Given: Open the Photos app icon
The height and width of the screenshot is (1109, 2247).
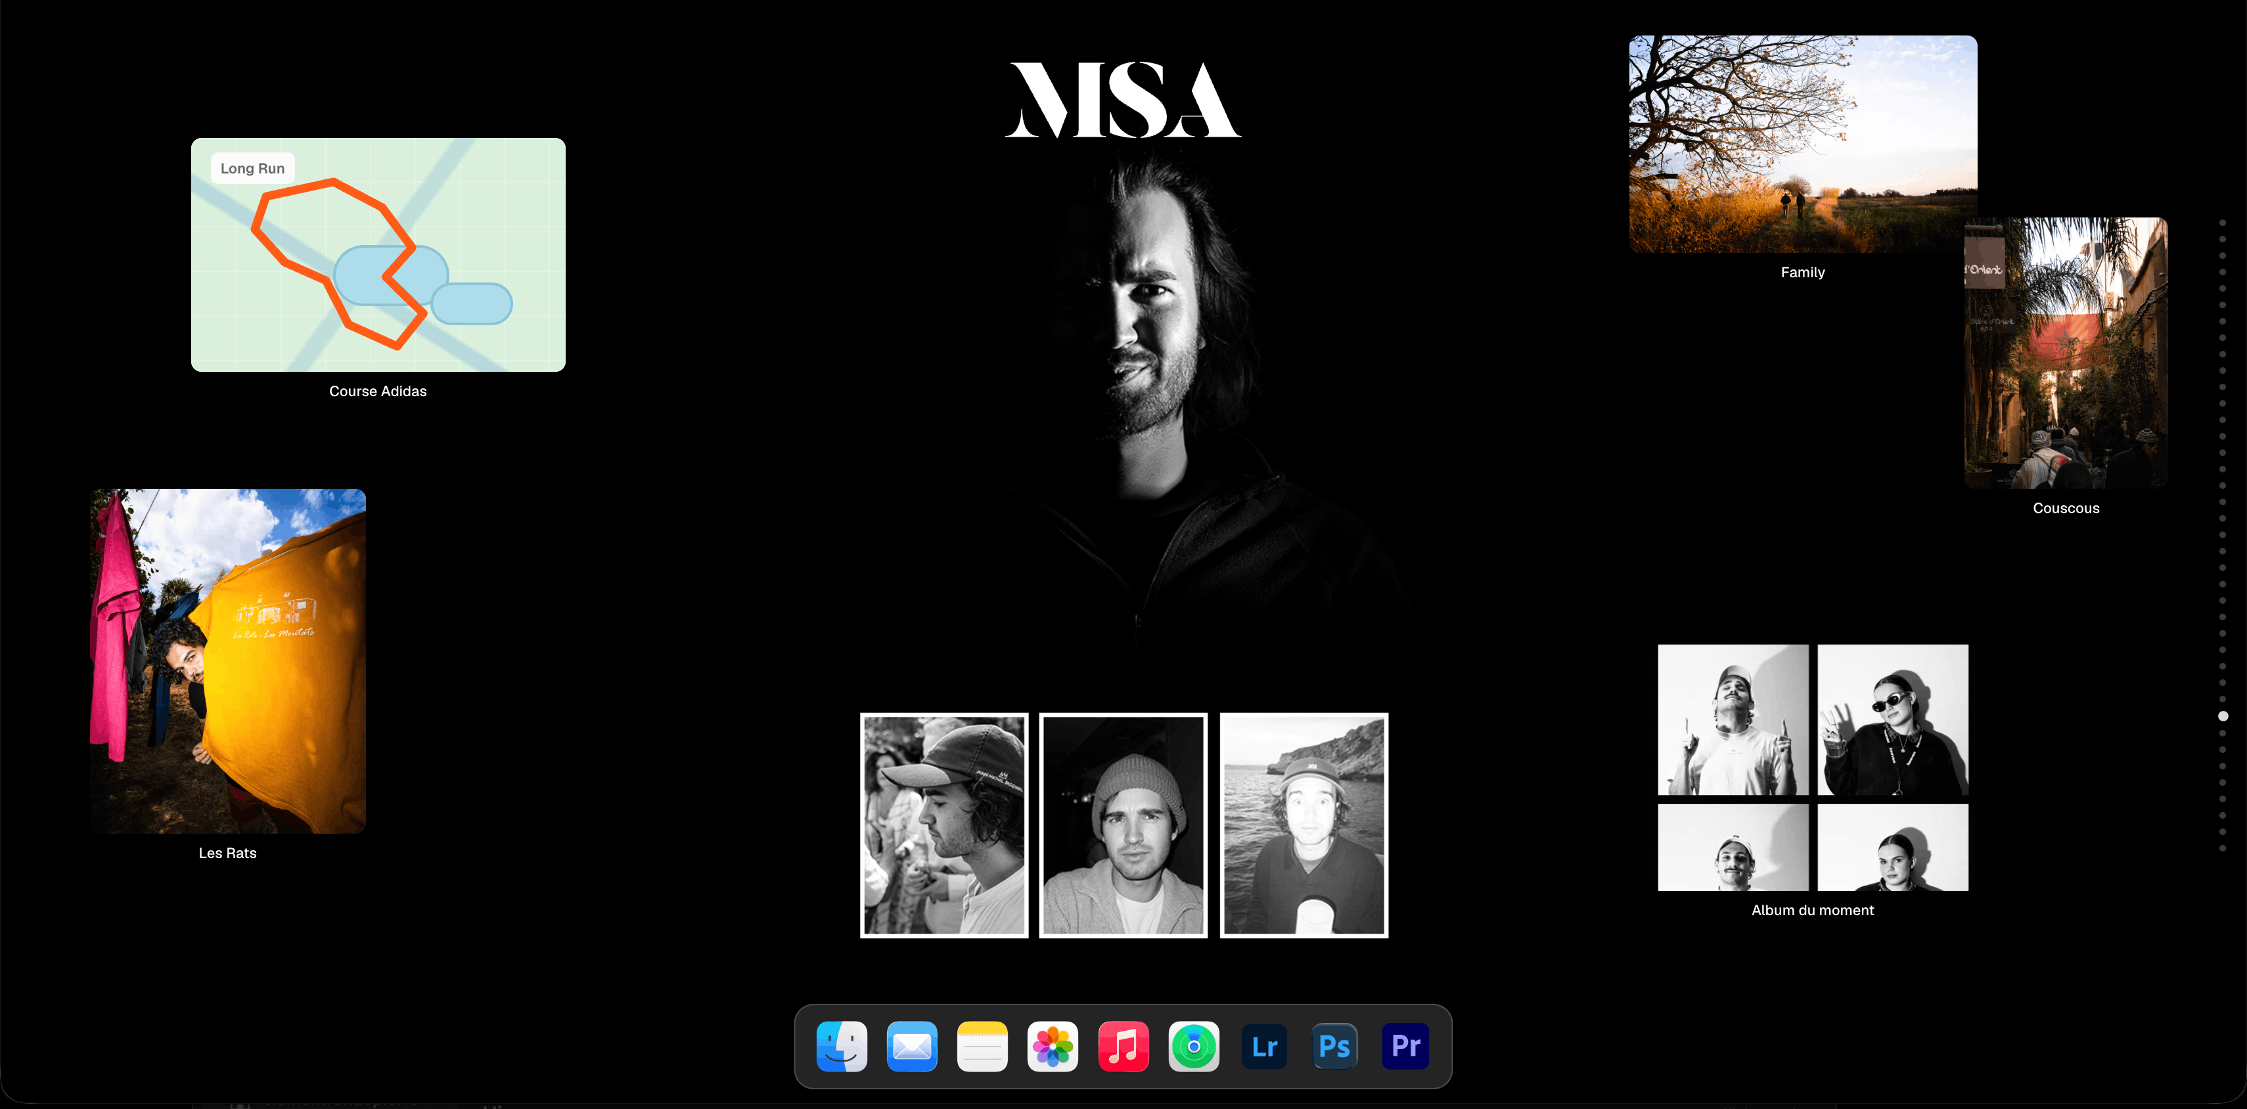Looking at the screenshot, I should tap(1053, 1045).
